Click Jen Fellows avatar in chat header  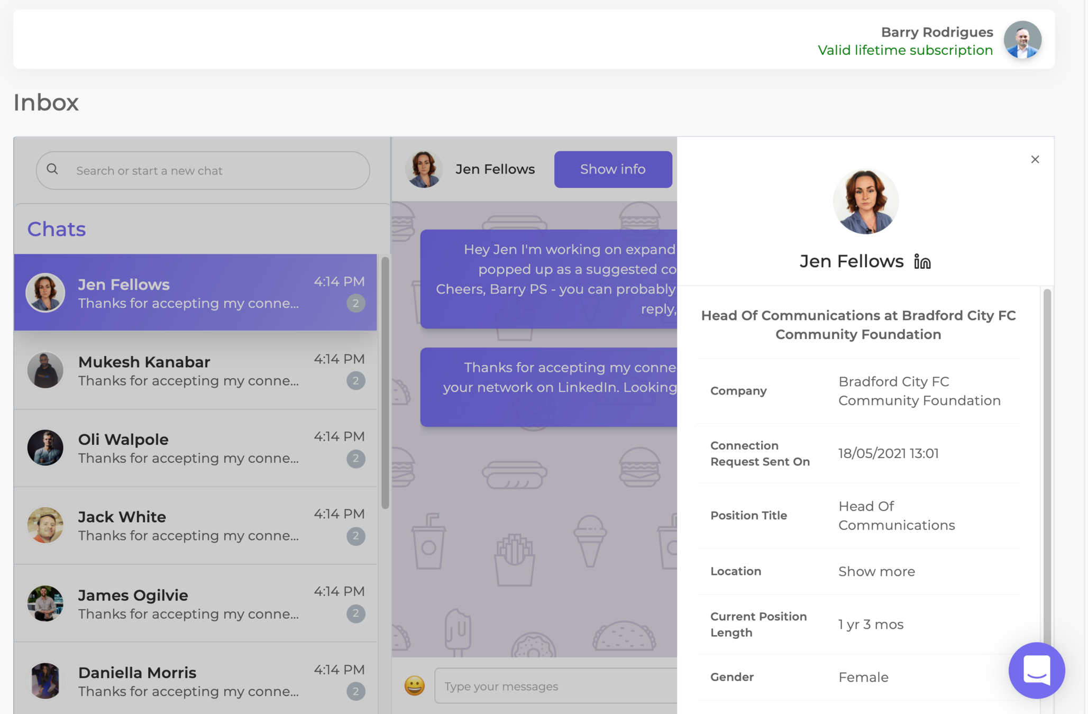click(424, 169)
